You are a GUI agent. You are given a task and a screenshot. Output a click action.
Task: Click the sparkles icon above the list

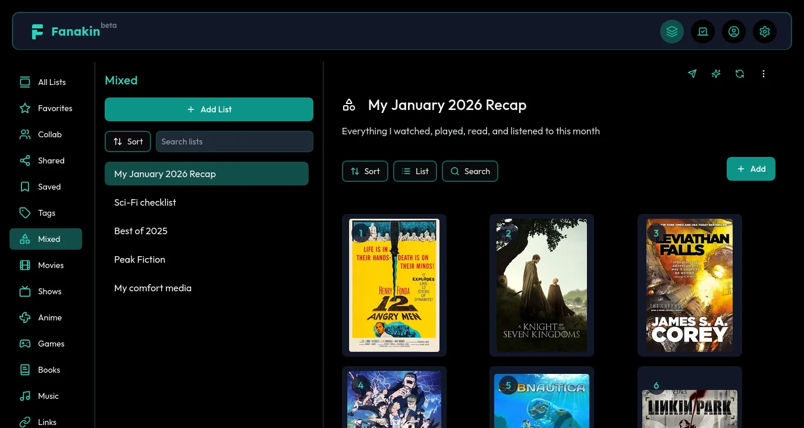715,74
